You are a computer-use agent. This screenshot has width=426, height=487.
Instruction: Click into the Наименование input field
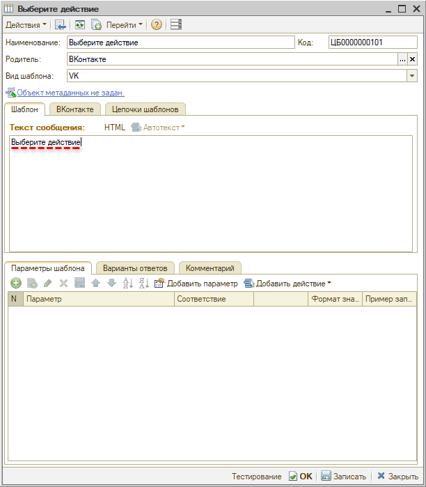coord(181,42)
